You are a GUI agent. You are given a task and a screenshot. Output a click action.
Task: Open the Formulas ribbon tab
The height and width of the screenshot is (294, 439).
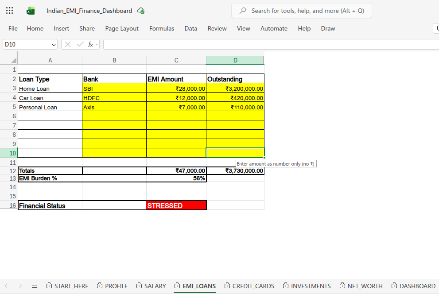tap(162, 28)
